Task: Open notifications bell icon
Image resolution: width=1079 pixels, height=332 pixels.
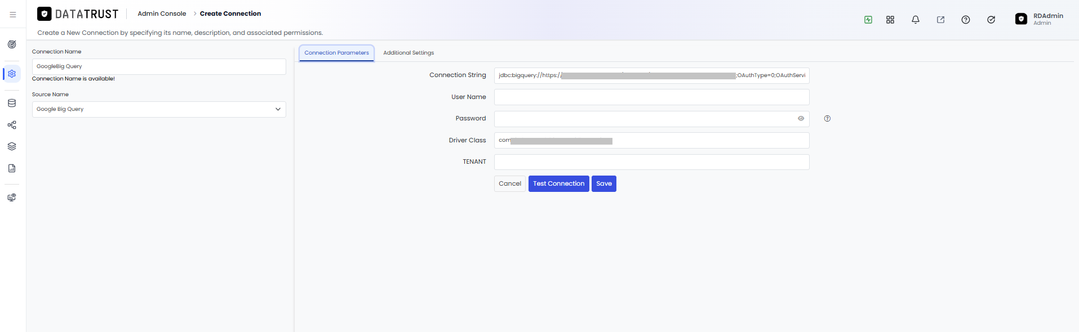Action: coord(916,20)
